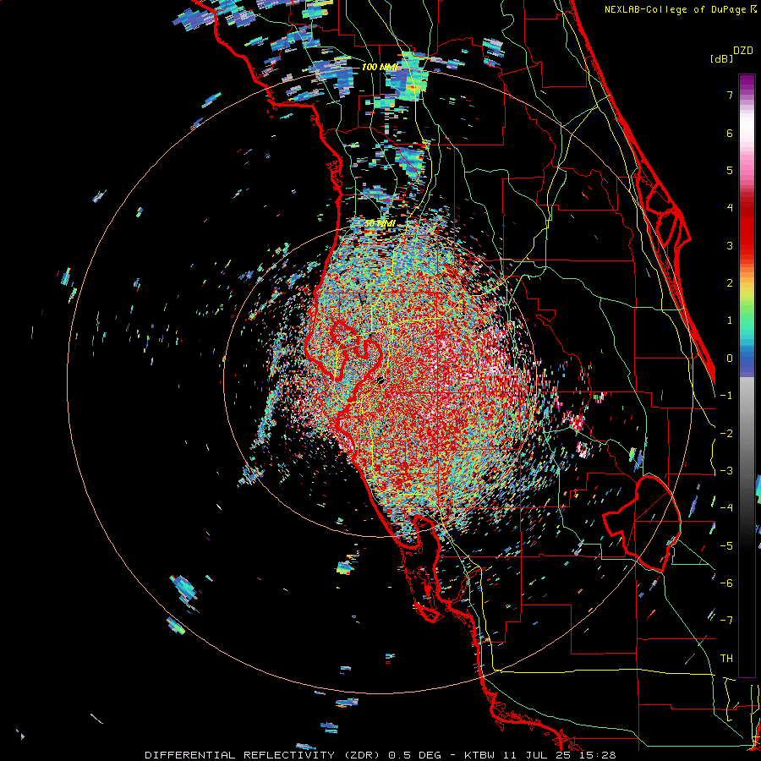Click the 7 value on color scale
The width and height of the screenshot is (761, 761).
730,95
